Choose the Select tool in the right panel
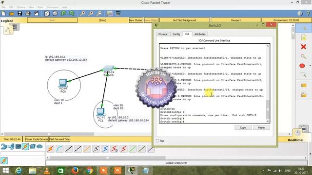 [x=303, y=28]
